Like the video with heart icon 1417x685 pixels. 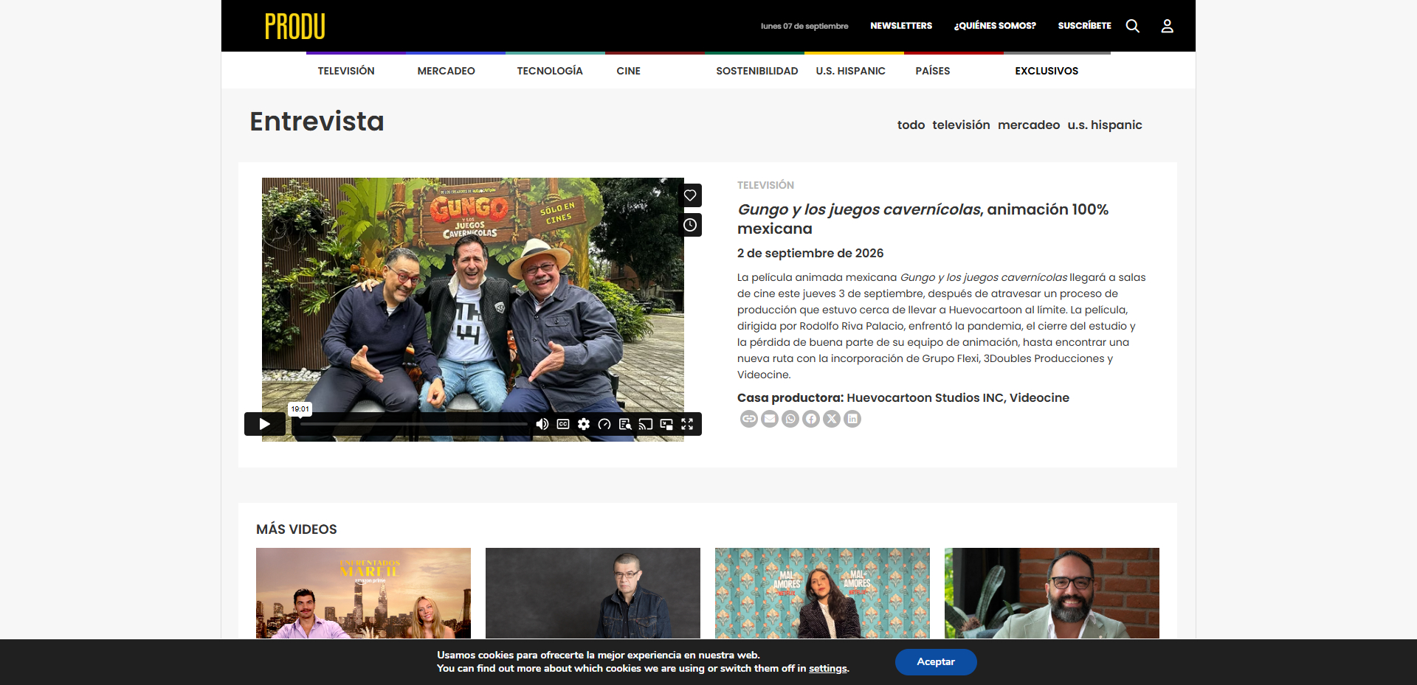(x=690, y=195)
